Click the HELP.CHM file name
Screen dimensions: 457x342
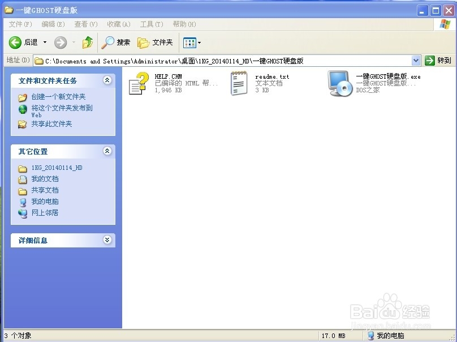(168, 76)
